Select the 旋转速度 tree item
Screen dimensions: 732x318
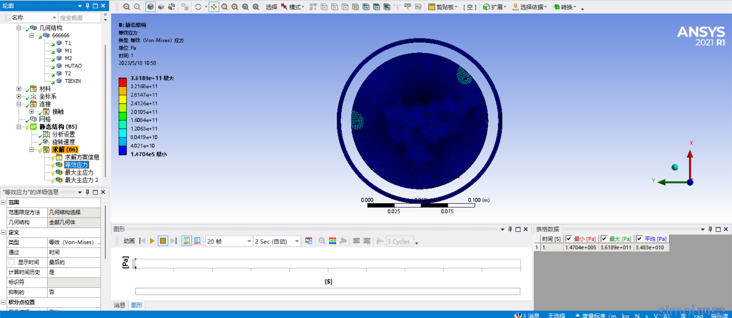pos(64,142)
